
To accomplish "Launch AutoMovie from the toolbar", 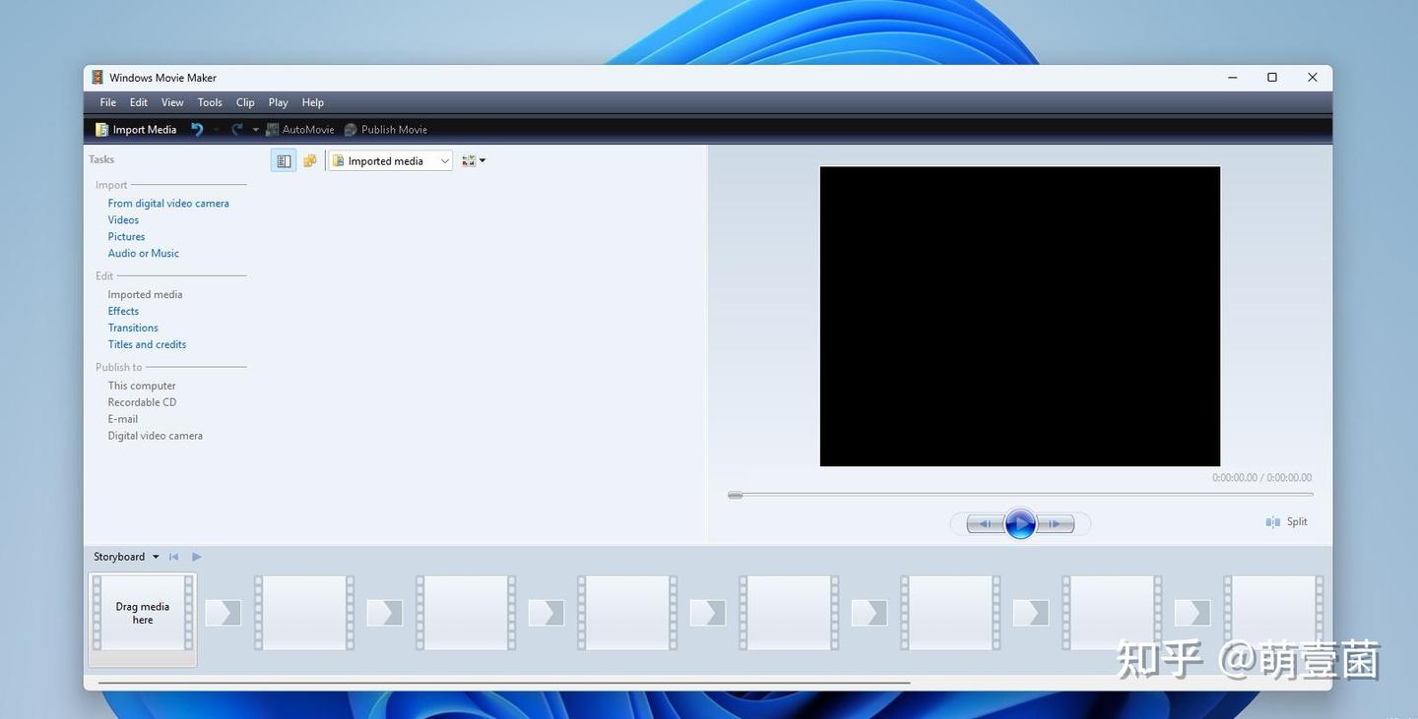I will 300,130.
